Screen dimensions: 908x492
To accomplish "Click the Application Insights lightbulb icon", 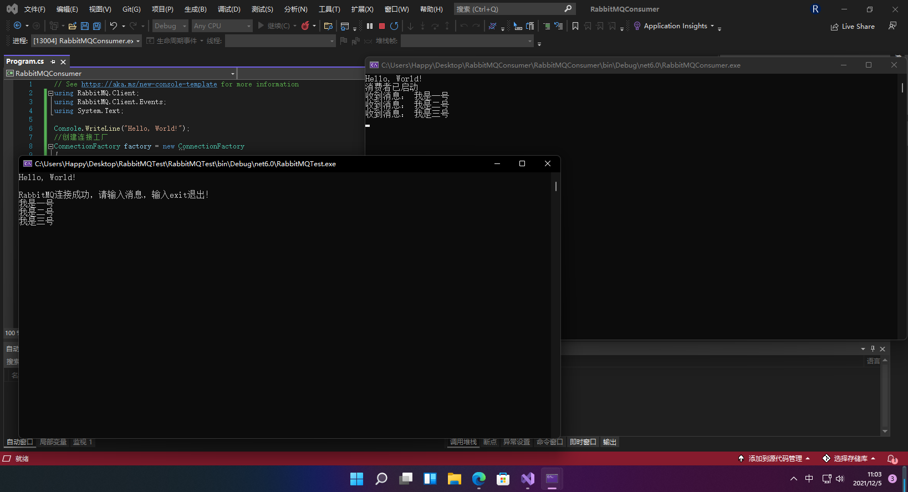I will point(637,26).
